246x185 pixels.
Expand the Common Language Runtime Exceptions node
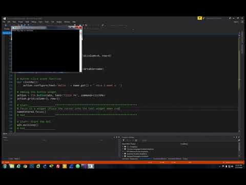(x=123, y=149)
